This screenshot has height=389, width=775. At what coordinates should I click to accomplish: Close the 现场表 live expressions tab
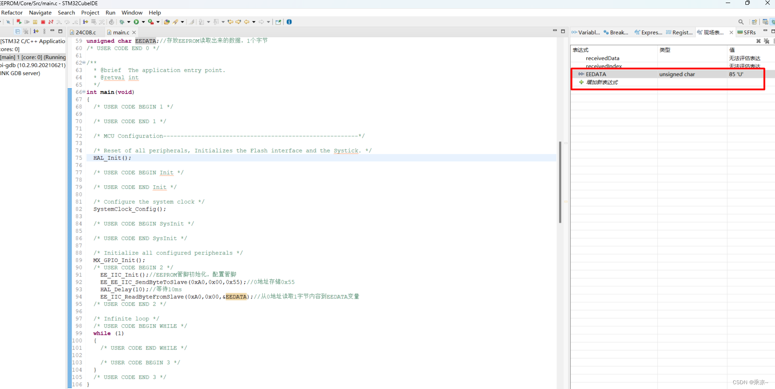click(x=731, y=32)
